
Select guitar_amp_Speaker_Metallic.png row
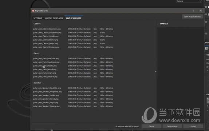point(73,95)
